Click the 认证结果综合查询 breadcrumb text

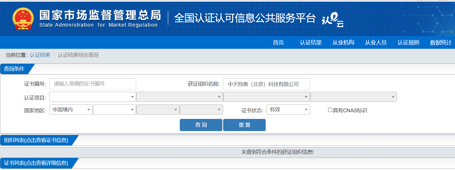(78, 55)
